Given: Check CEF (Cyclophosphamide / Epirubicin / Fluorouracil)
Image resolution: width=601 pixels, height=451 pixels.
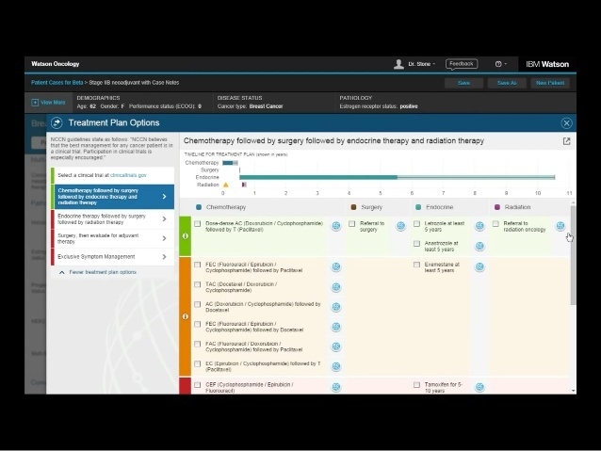Looking at the screenshot, I should click(x=198, y=385).
